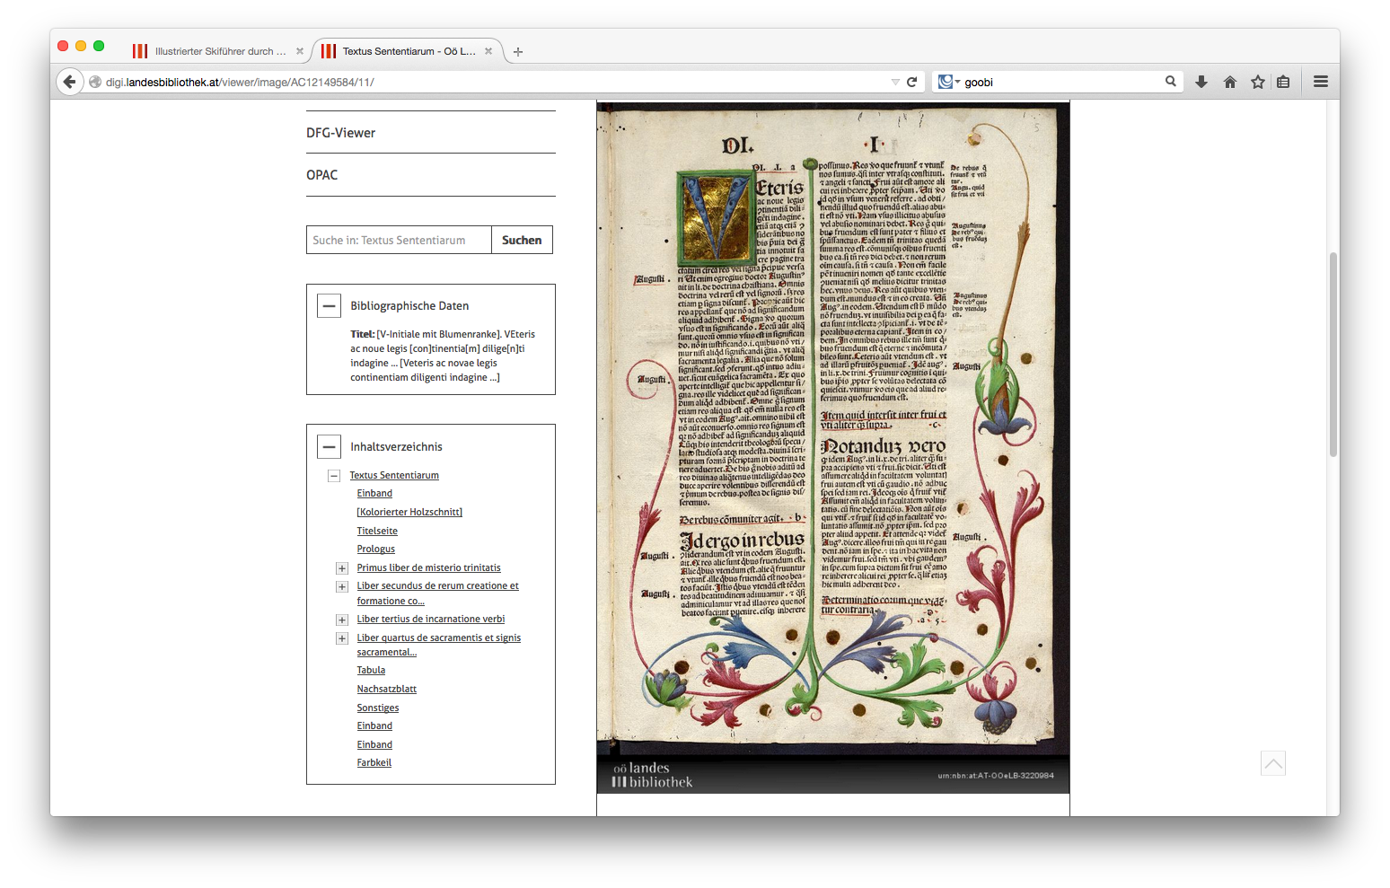Collapse the Textus Sententiarum tree node
The width and height of the screenshot is (1390, 888).
334,476
